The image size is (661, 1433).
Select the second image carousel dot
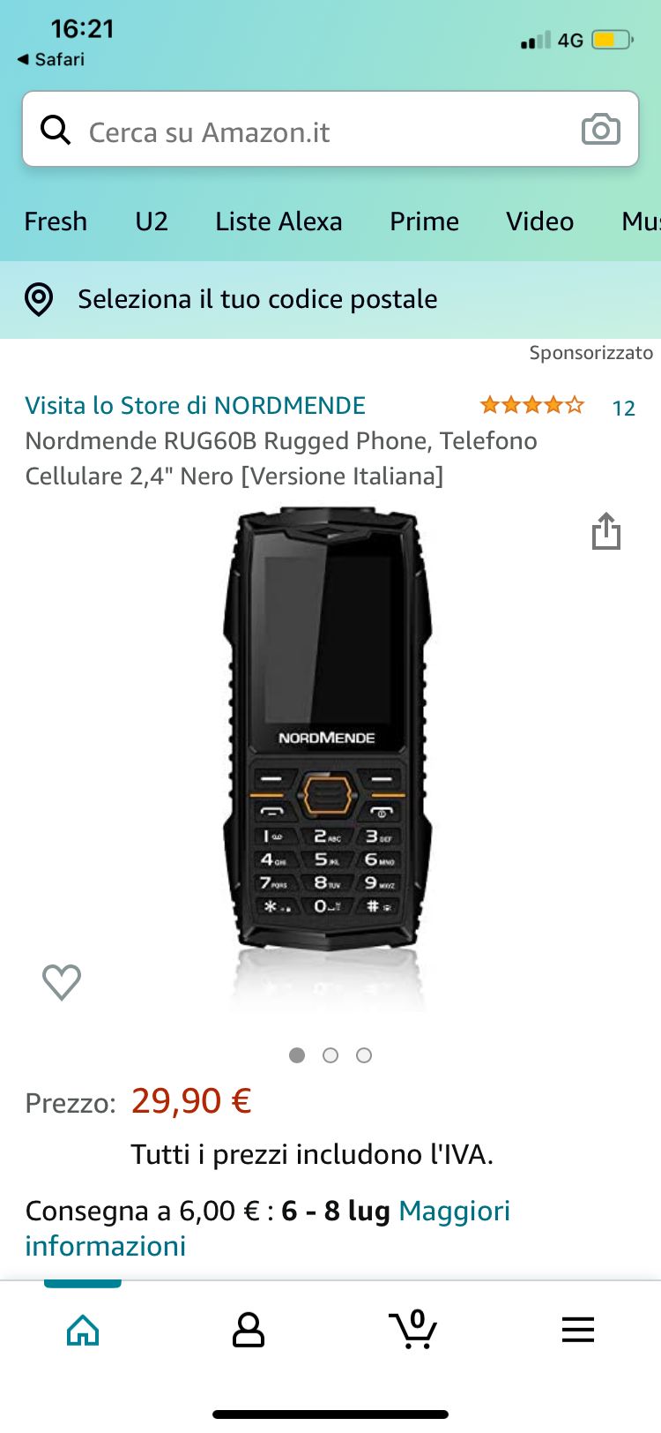pyautogui.click(x=330, y=1055)
